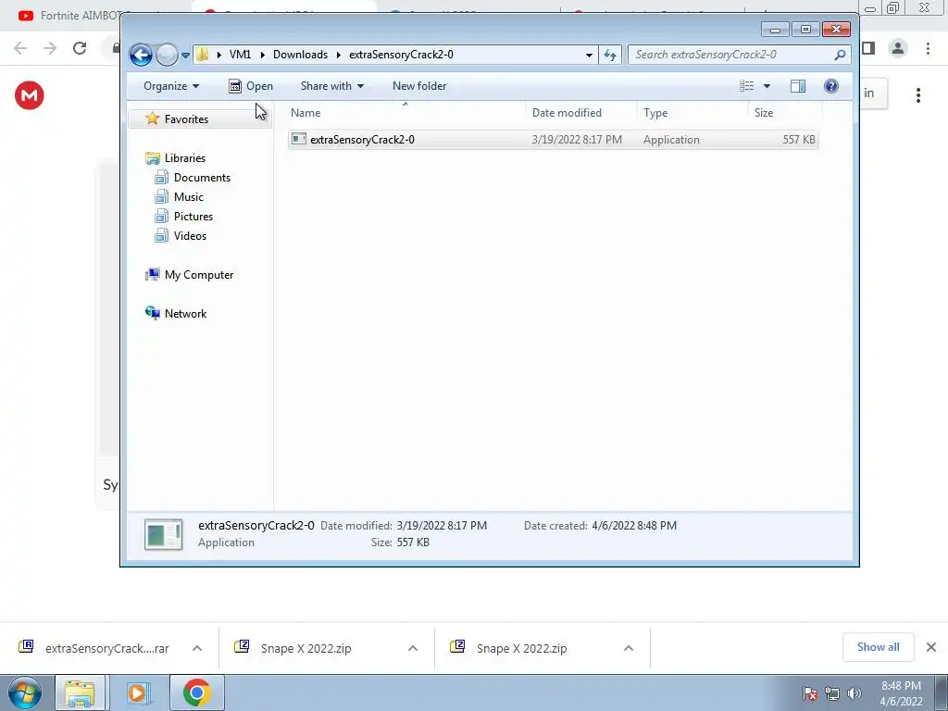Click Windows Explorer in the taskbar
The width and height of the screenshot is (948, 711).
tap(80, 692)
